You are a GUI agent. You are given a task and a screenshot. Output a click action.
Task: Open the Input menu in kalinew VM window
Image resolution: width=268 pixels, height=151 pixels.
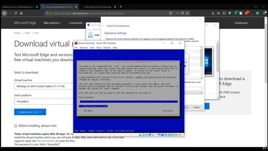[x=99, y=47]
